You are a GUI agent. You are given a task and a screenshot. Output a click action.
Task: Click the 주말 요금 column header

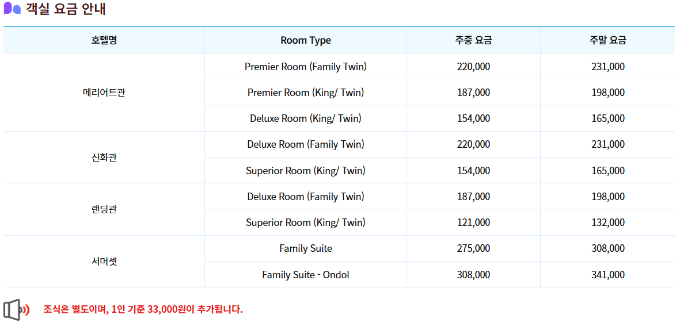tap(607, 40)
